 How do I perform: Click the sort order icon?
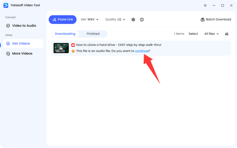pos(227,34)
